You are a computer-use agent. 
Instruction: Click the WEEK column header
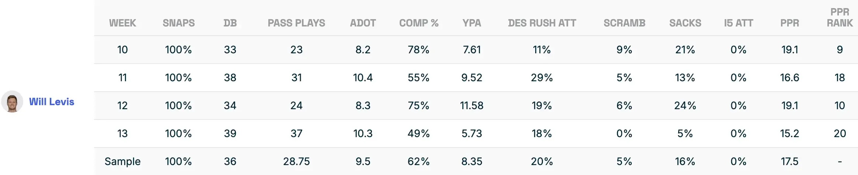[x=122, y=23]
